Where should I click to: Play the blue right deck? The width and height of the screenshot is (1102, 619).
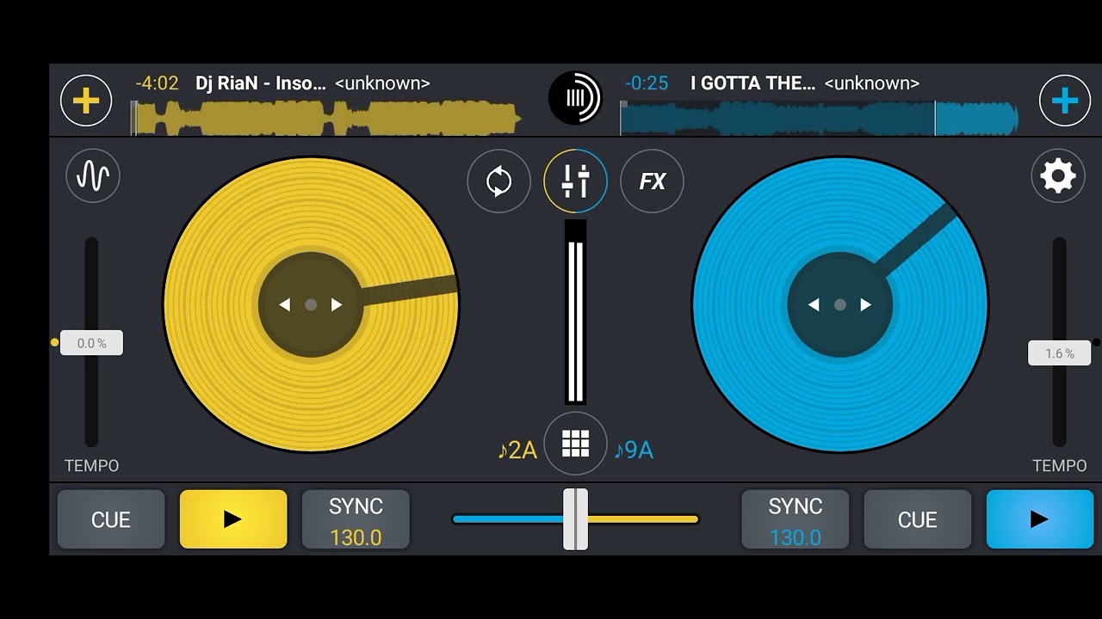tap(1040, 519)
